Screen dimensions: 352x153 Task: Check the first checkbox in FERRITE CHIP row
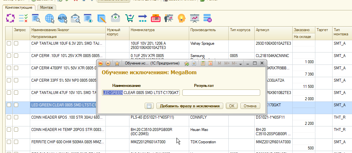pos(9,142)
